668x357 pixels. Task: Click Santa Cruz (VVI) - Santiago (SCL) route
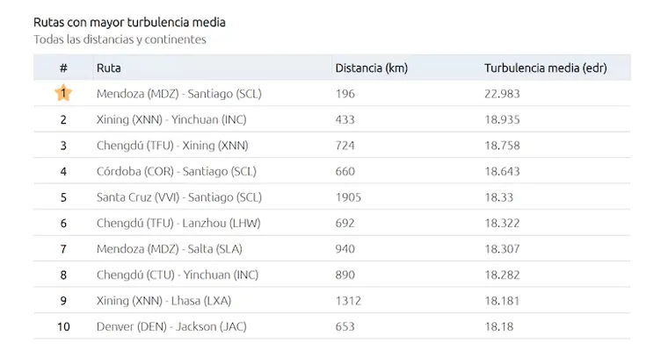(179, 197)
